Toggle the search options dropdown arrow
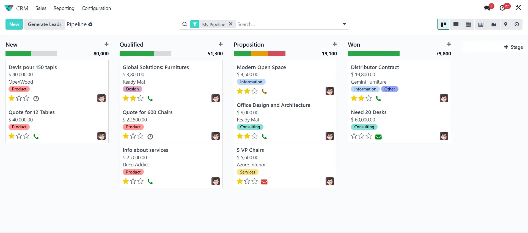 pos(344,24)
